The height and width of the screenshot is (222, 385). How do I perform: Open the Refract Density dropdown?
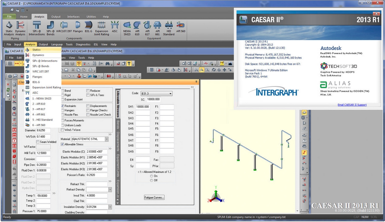pos(110,189)
